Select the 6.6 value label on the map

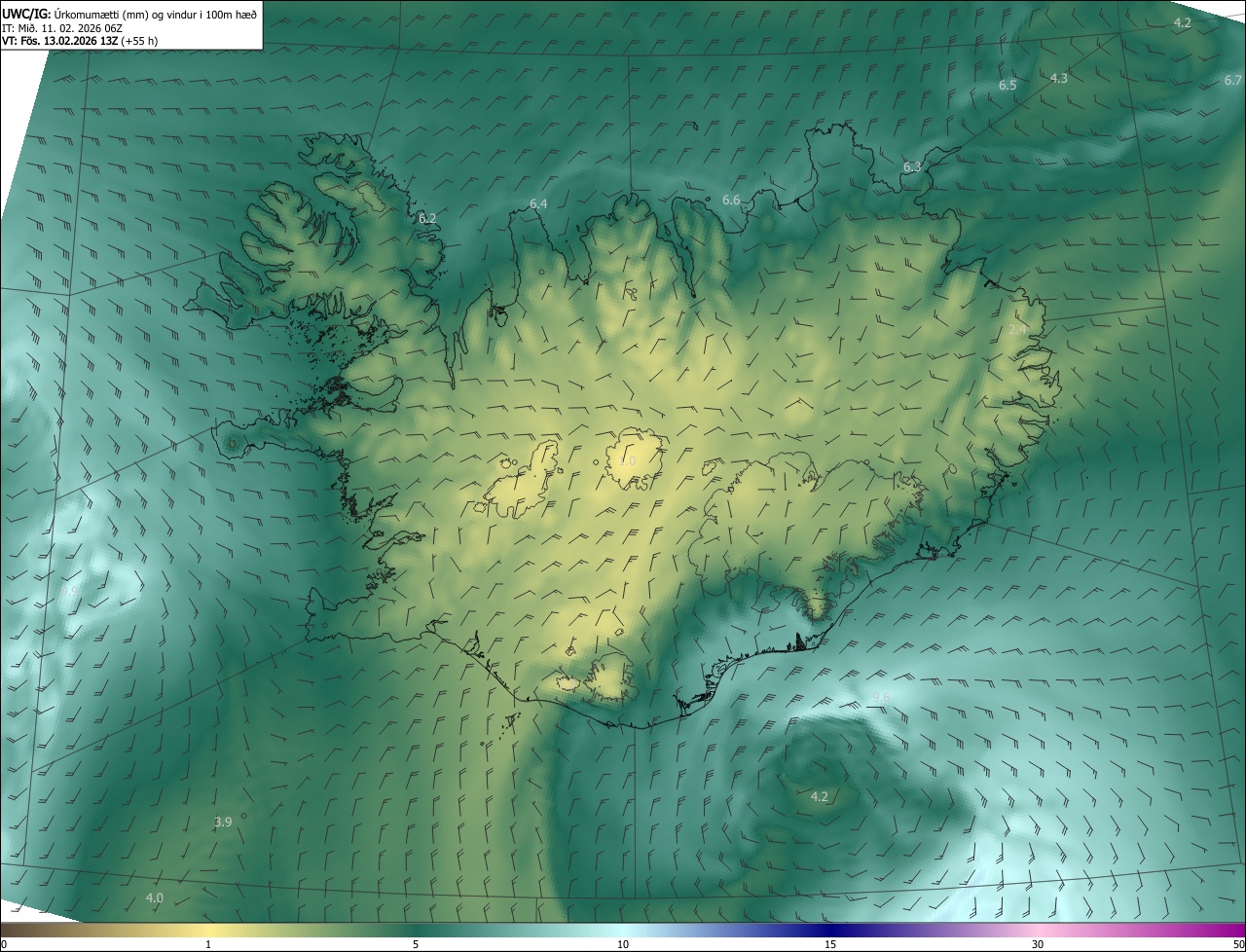[x=731, y=200]
